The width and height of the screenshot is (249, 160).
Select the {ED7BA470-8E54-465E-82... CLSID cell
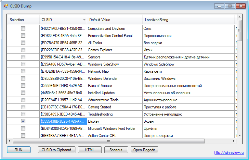(63, 43)
